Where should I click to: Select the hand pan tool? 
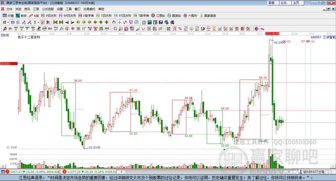tap(114, 22)
